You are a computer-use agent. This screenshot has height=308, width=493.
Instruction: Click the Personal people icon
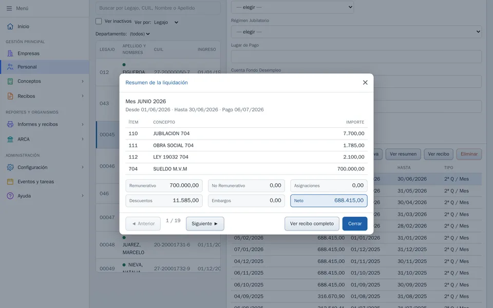pos(10,67)
